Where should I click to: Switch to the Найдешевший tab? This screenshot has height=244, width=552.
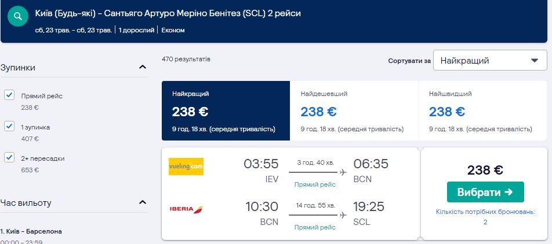(x=353, y=110)
